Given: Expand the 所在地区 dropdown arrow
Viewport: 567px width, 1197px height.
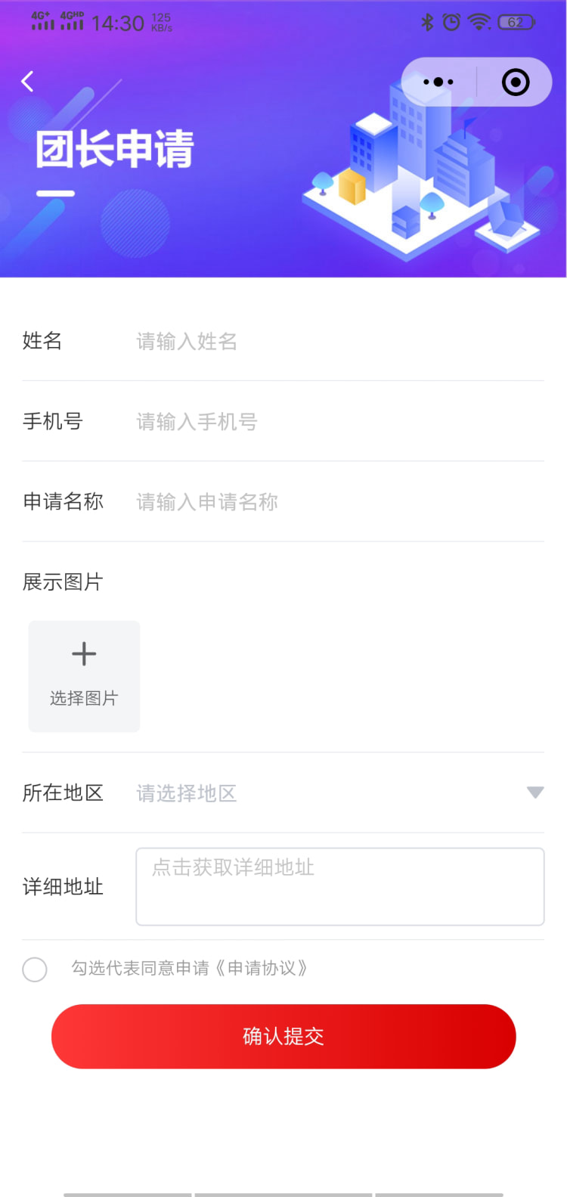Looking at the screenshot, I should (535, 792).
